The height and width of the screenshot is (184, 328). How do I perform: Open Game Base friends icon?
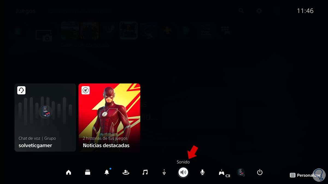(126, 172)
